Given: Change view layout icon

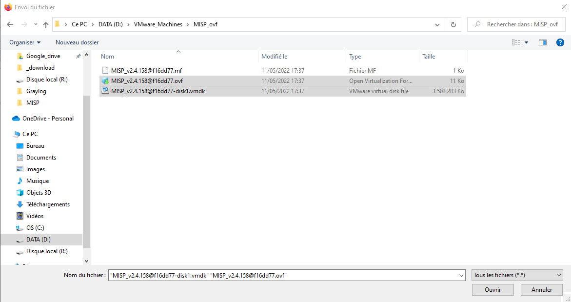Looking at the screenshot, I should coord(516,42).
